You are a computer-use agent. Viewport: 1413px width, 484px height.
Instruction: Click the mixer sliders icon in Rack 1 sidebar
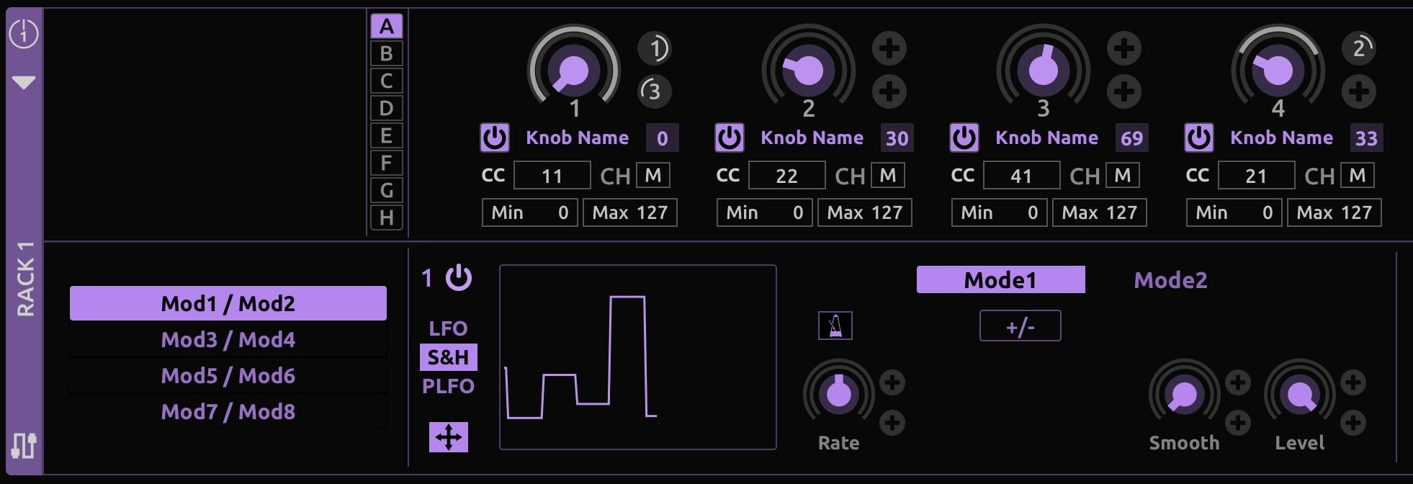[x=23, y=445]
